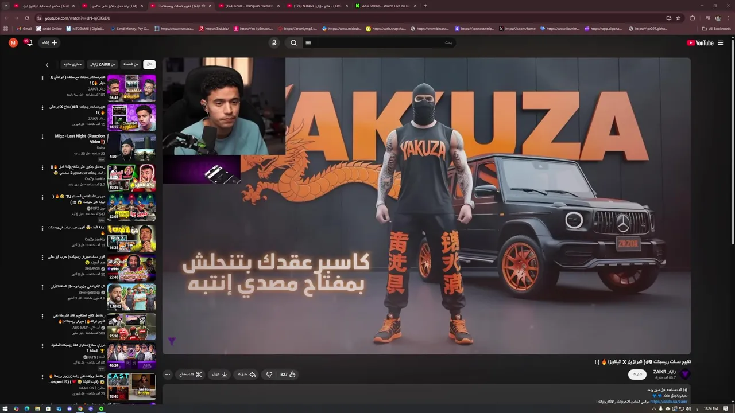Open the YouTube hamburger guide menu

pyautogui.click(x=720, y=42)
